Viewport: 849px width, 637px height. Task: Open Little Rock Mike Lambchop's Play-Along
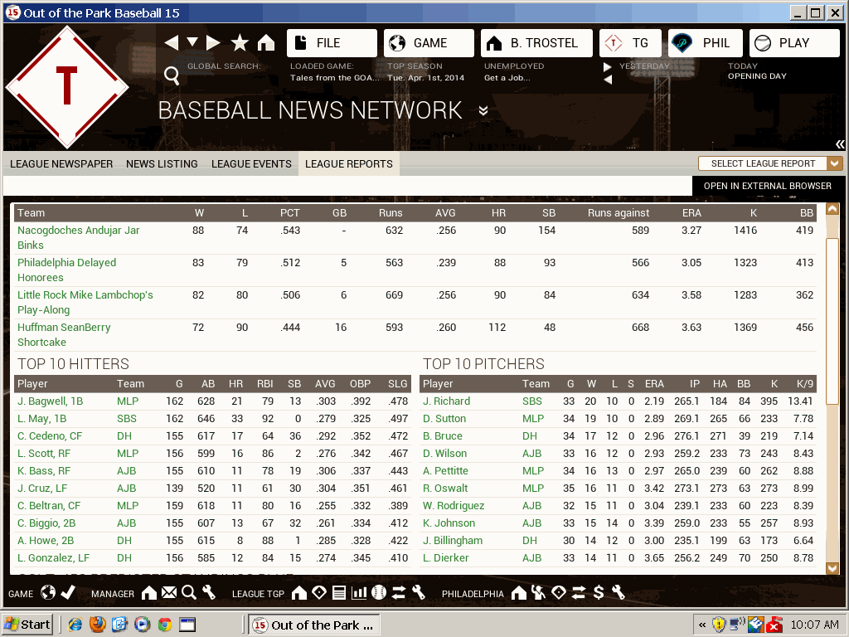coord(85,302)
